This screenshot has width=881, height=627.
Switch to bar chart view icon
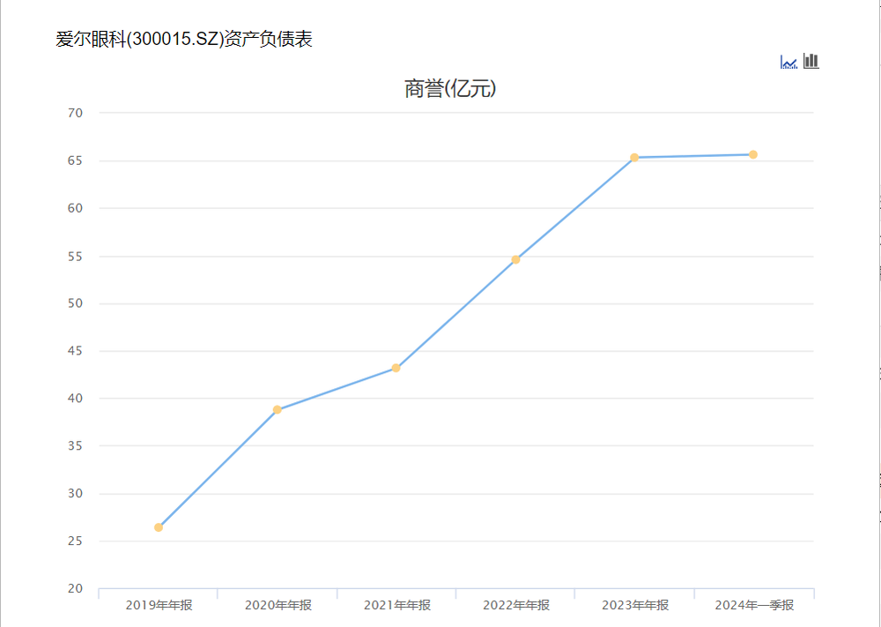tap(811, 61)
